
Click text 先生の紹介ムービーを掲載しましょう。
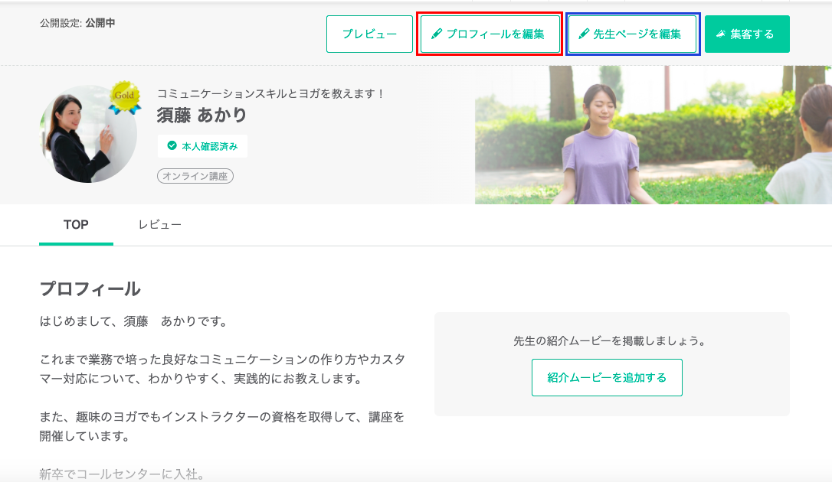pos(611,340)
